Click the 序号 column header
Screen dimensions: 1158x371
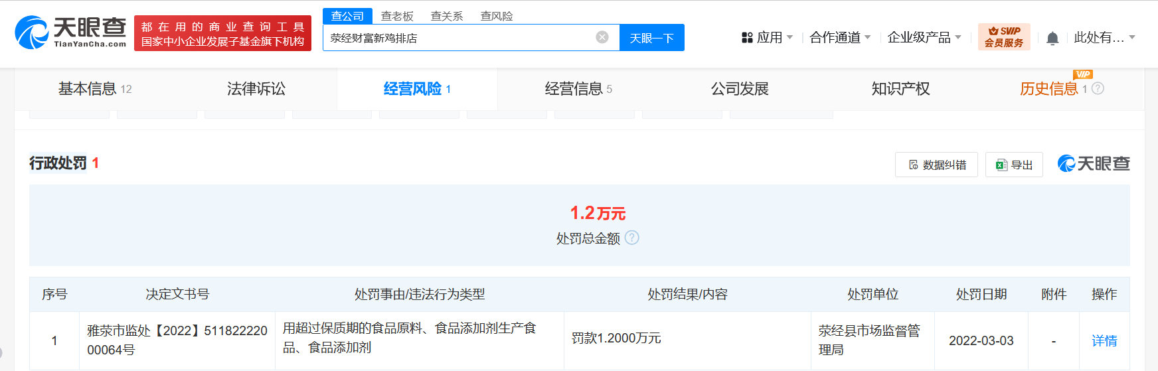pyautogui.click(x=54, y=294)
